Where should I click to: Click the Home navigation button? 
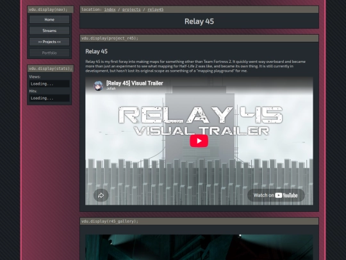49,19
